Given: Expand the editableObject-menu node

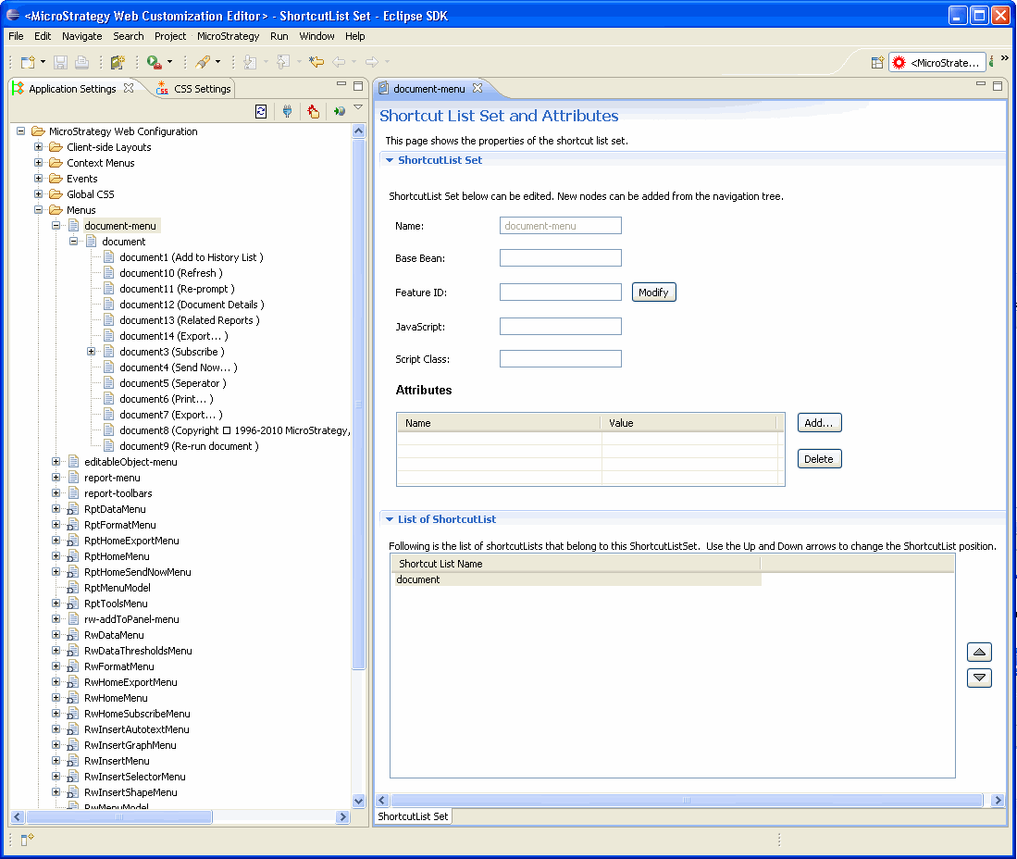Looking at the screenshot, I should click(x=56, y=461).
